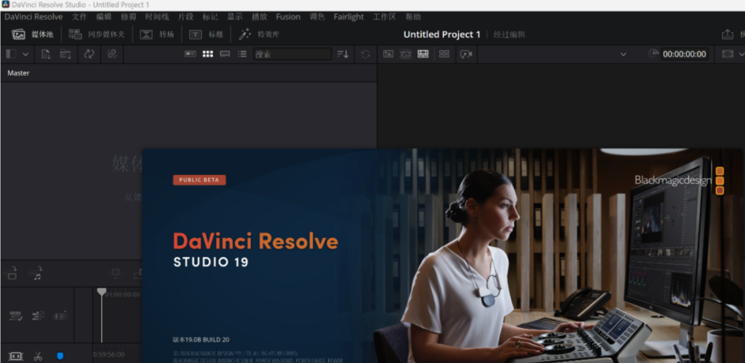Open the 同步媒体夹 sync bin panel
Viewport: 745px width, 363px height.
coord(96,34)
